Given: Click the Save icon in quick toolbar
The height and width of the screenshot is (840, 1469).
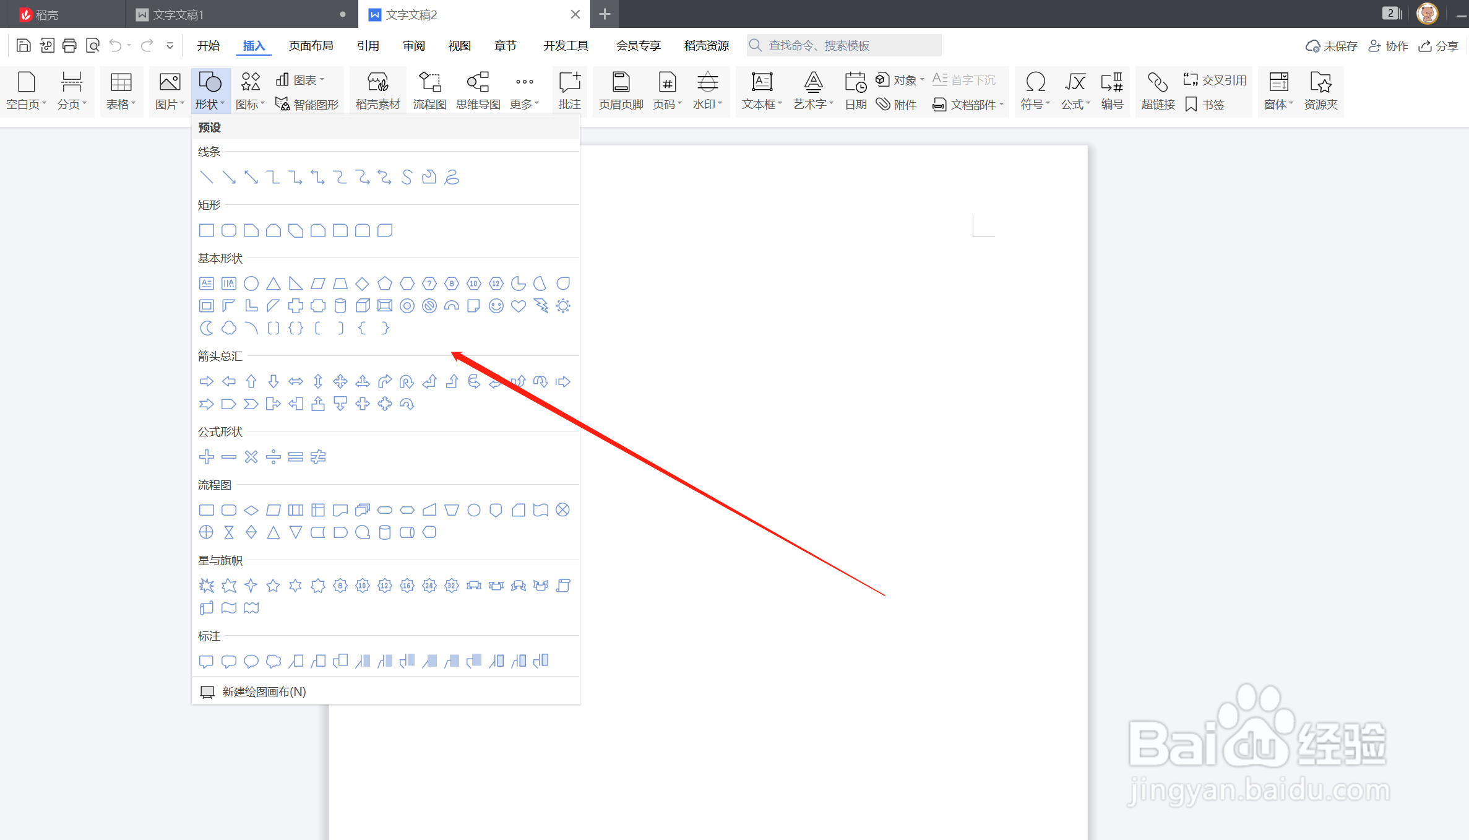Looking at the screenshot, I should tap(24, 45).
